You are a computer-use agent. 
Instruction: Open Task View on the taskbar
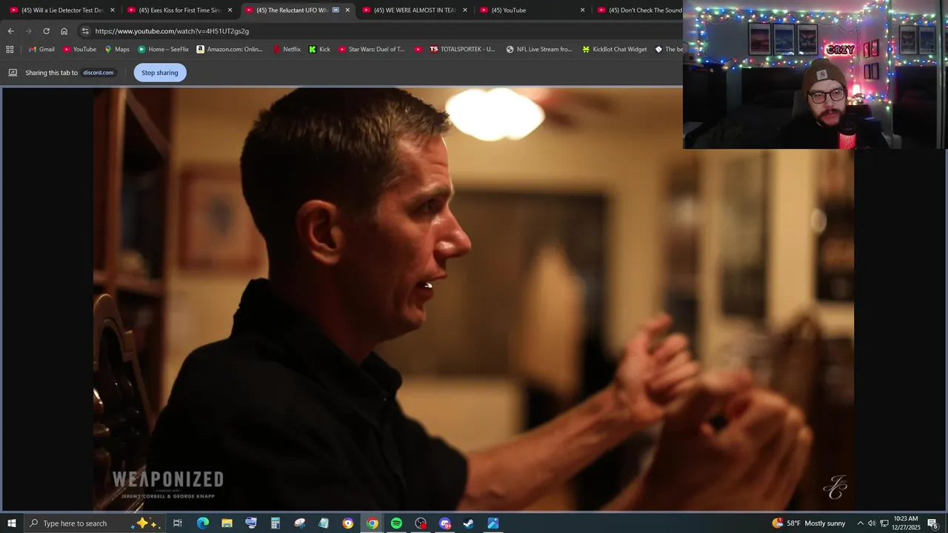click(x=178, y=523)
